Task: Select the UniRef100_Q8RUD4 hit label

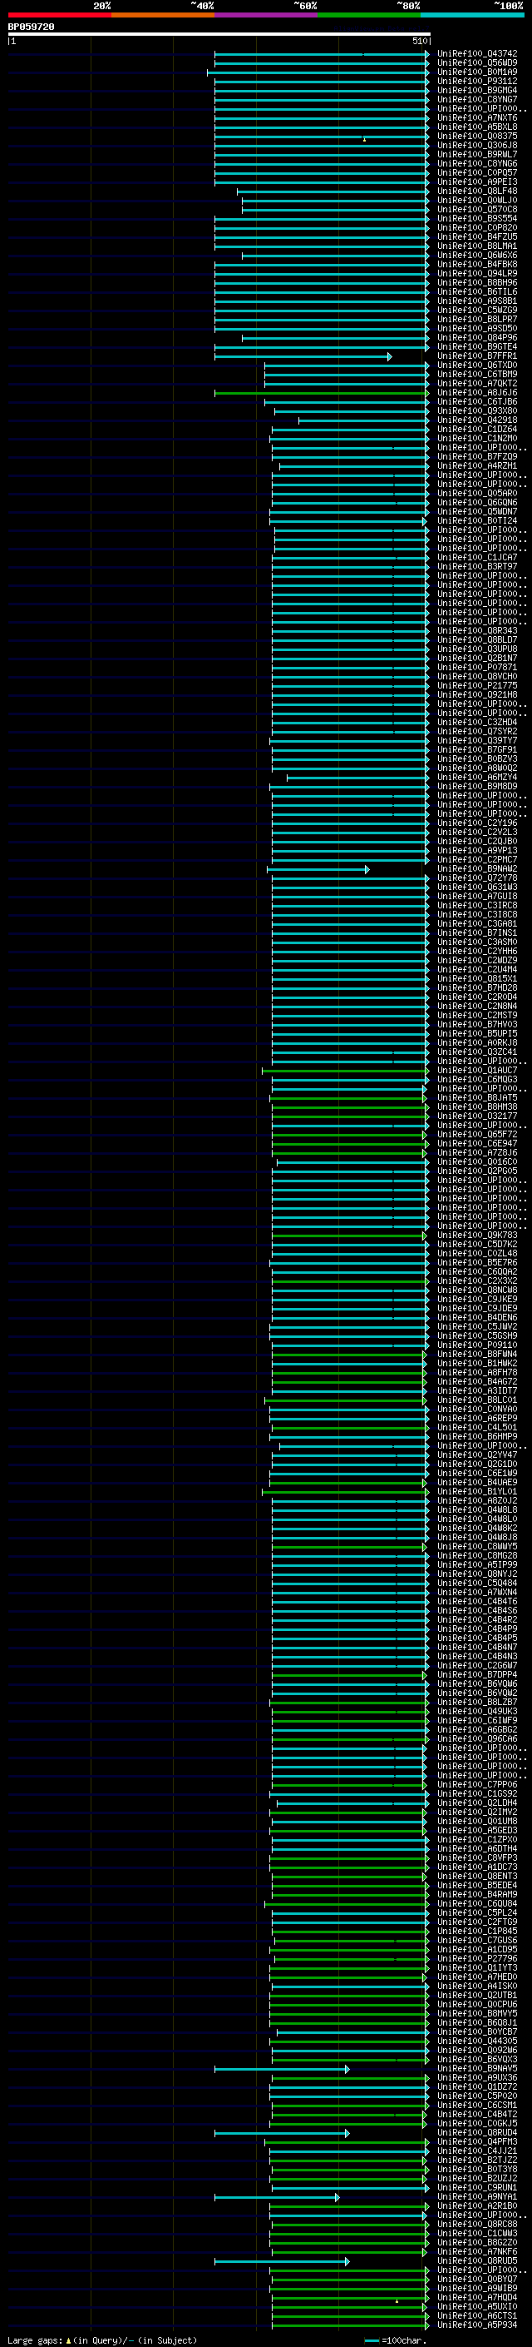Action: click(477, 2133)
